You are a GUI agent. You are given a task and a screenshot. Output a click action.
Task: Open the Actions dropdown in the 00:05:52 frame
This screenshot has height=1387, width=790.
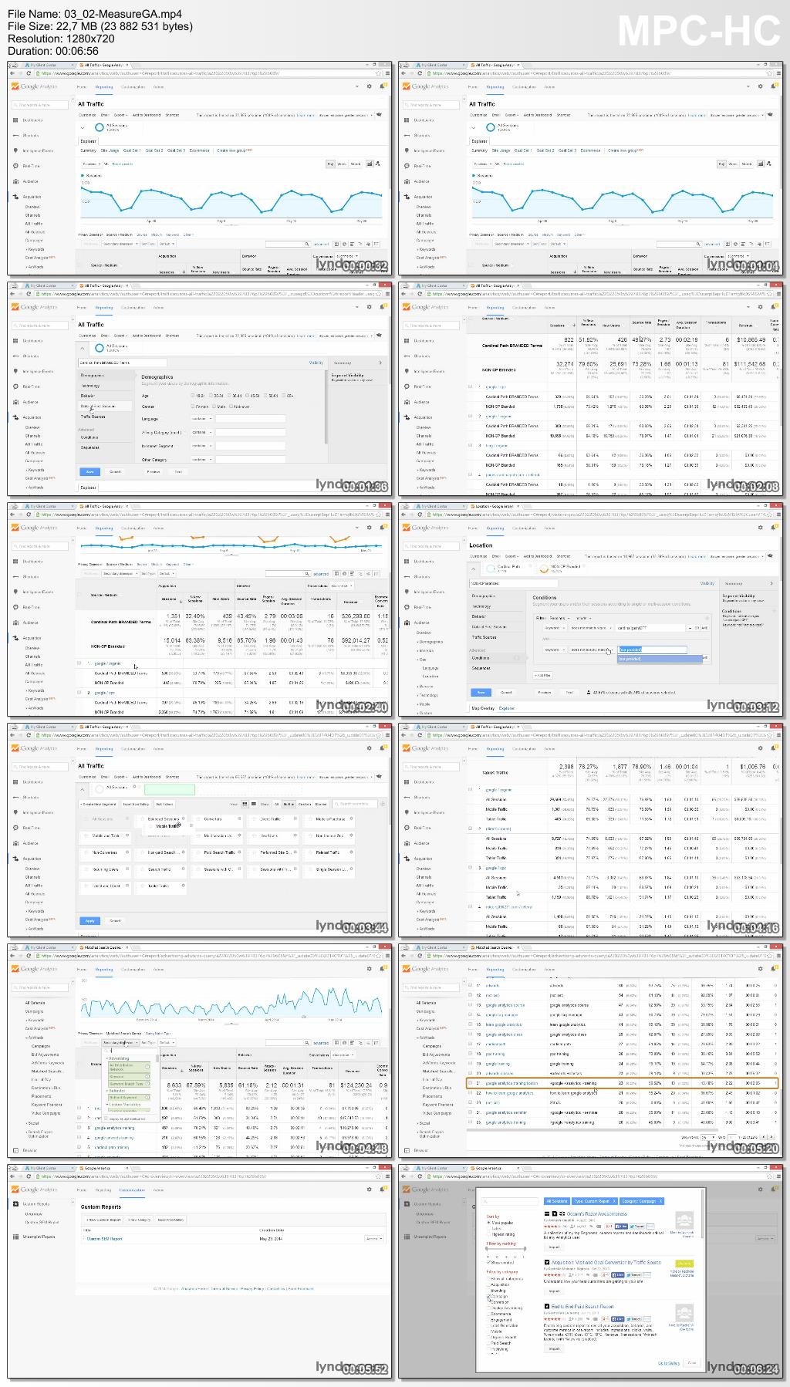[x=374, y=1239]
